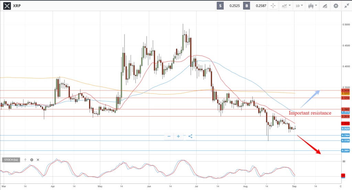
Task: Click the 0.2238 blue support label
Action: [345, 141]
